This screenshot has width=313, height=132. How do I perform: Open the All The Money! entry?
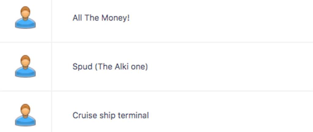(101, 18)
